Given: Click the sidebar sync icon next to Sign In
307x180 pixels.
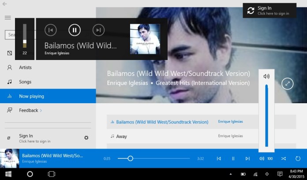Looking at the screenshot, I should click(9, 138).
